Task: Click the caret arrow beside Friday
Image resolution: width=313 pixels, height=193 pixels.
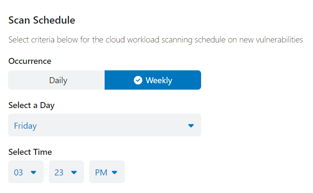Action: pos(191,126)
